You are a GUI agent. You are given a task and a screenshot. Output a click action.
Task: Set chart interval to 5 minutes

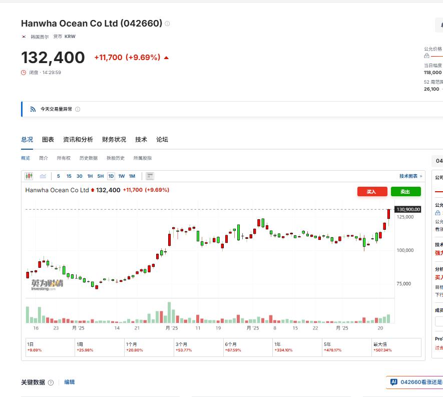point(59,176)
